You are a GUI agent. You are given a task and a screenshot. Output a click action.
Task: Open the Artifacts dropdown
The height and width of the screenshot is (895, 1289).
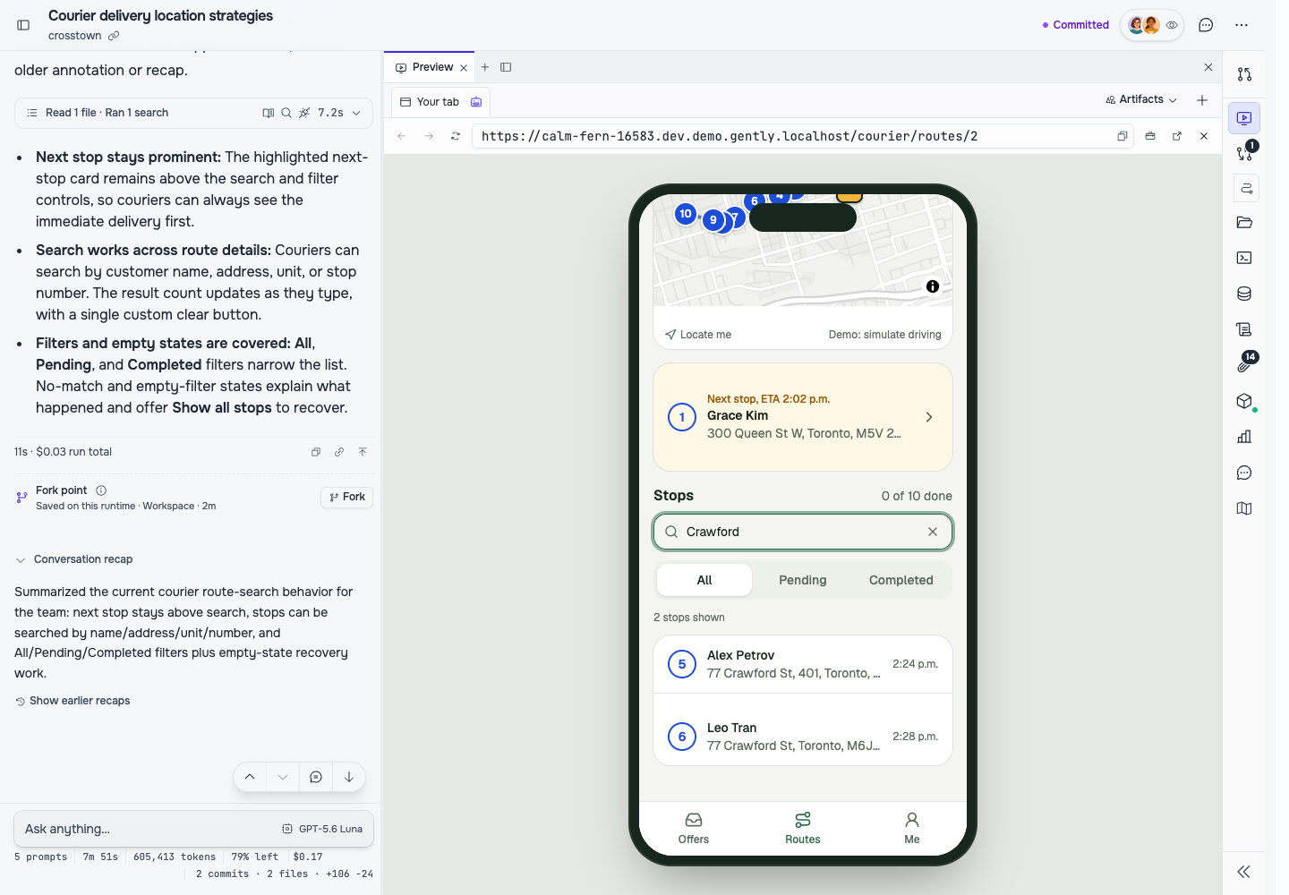pos(1141,99)
